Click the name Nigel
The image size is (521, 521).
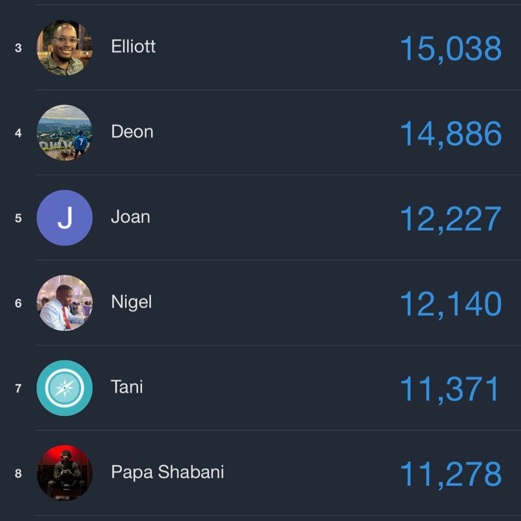131,302
